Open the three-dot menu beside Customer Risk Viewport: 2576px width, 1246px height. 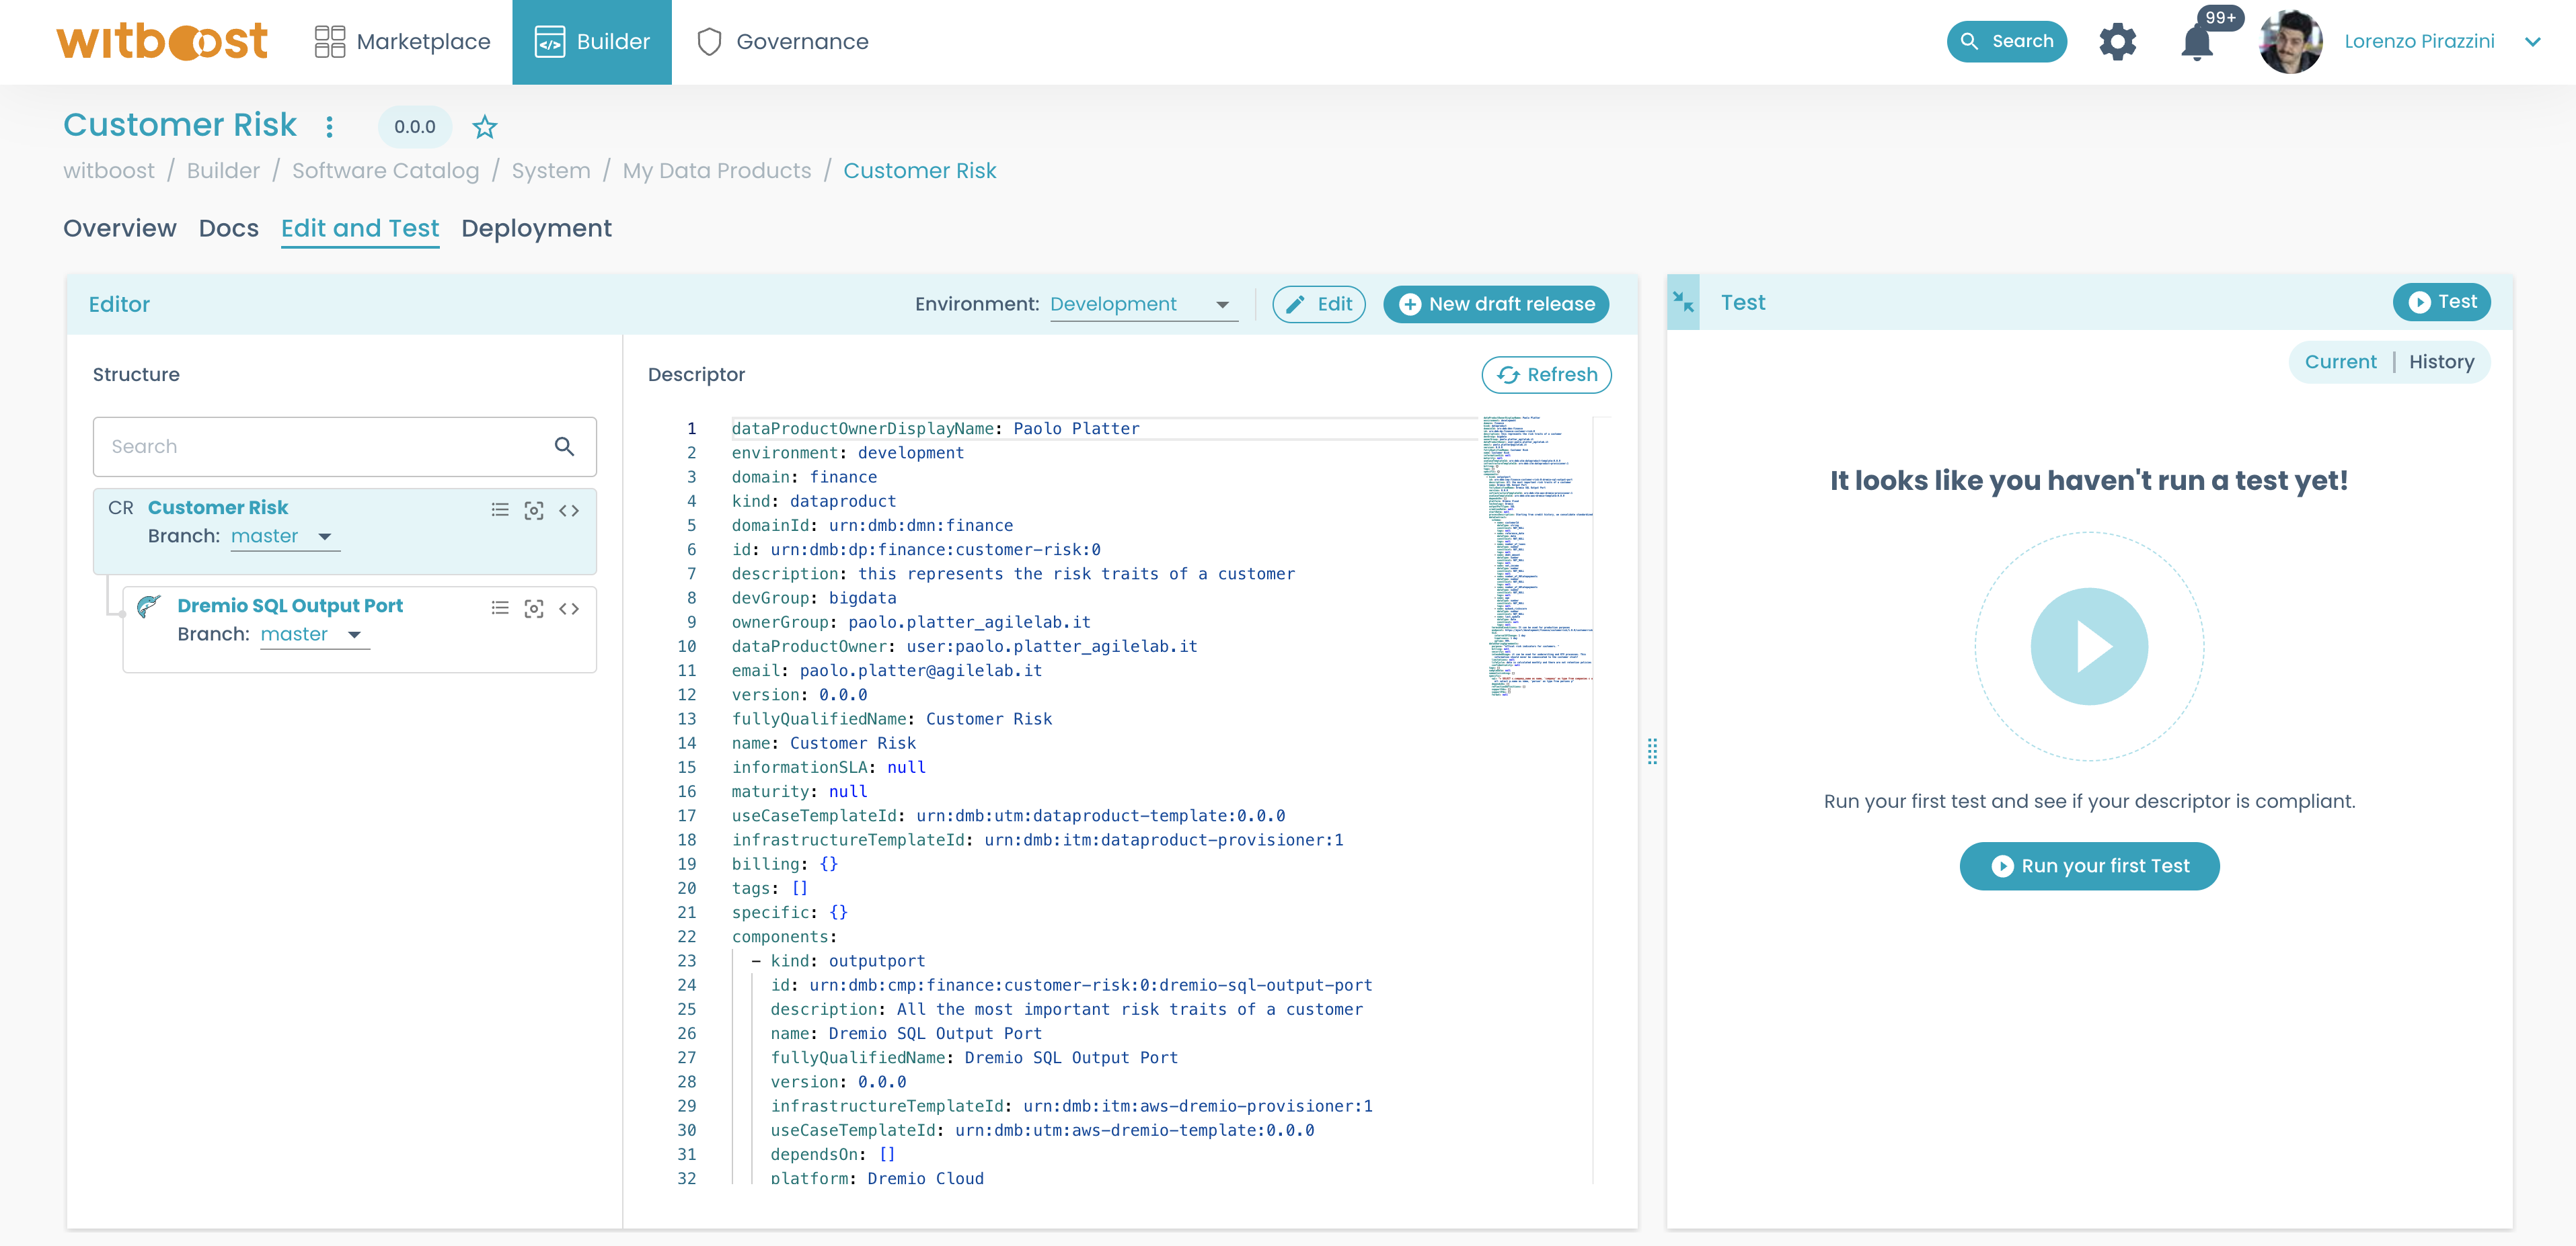[x=329, y=127]
